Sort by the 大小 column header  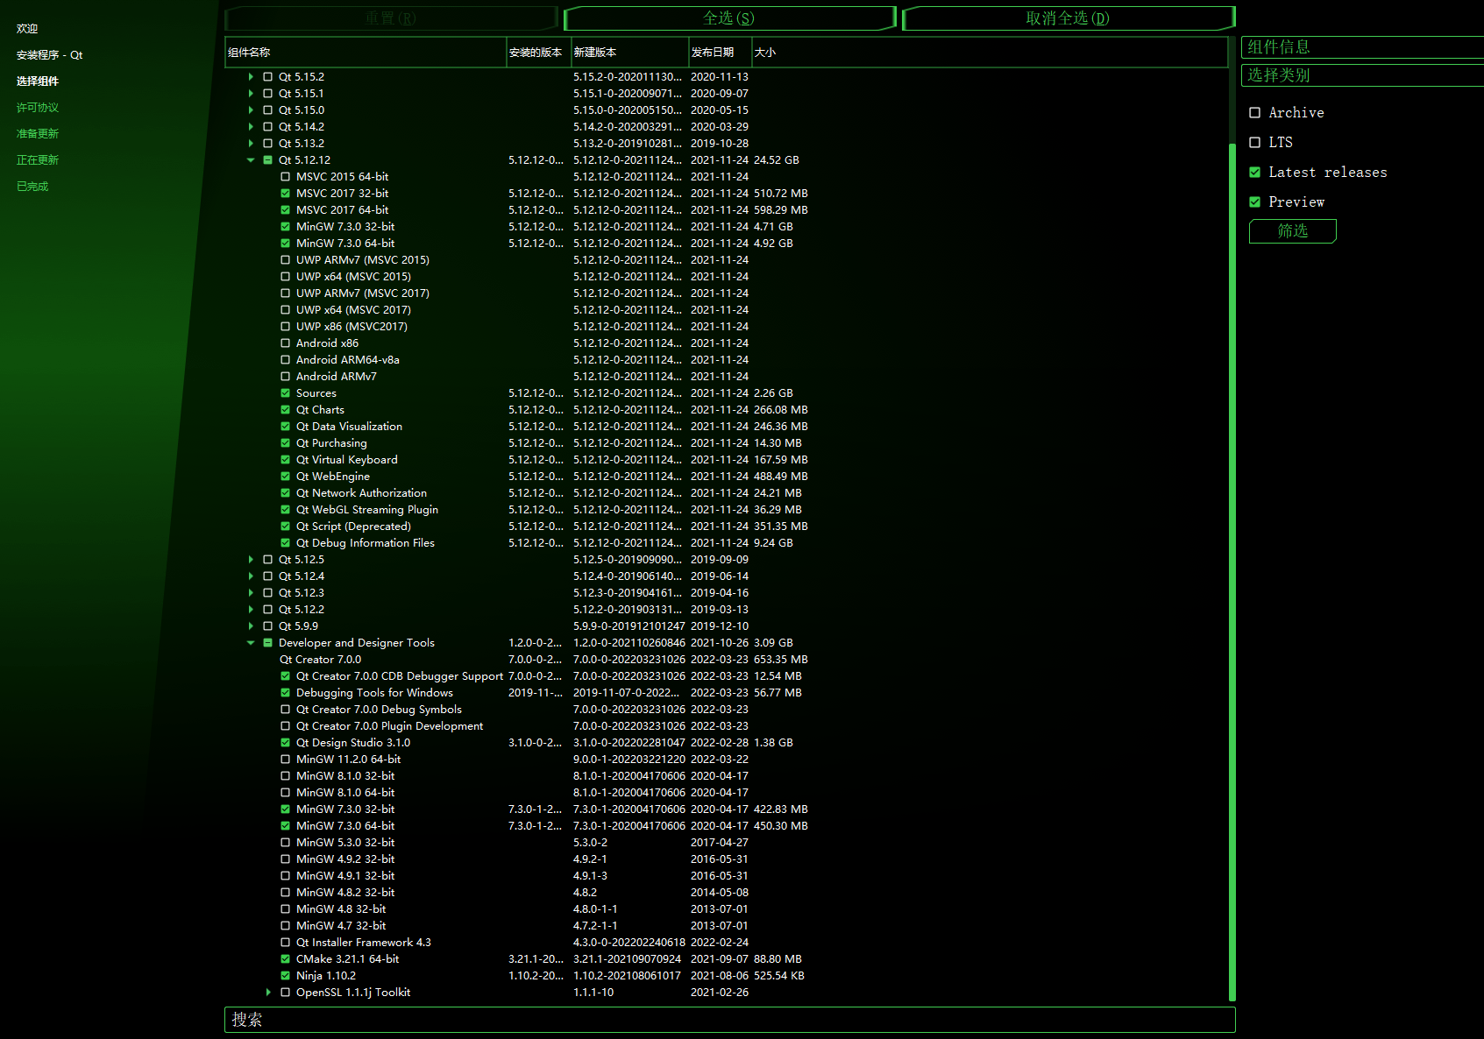[990, 53]
